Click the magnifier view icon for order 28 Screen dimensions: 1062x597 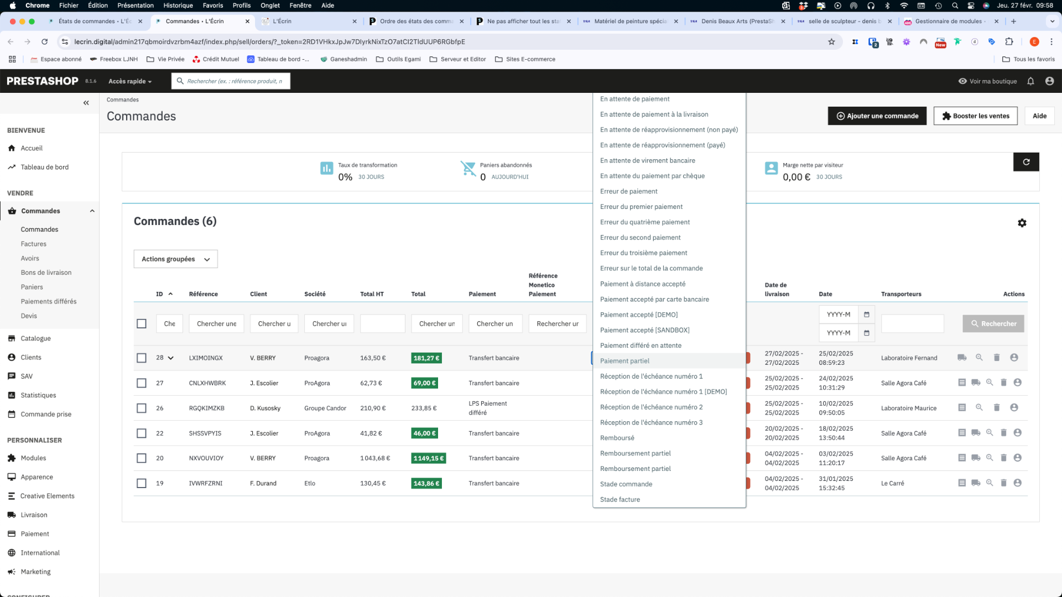979,358
